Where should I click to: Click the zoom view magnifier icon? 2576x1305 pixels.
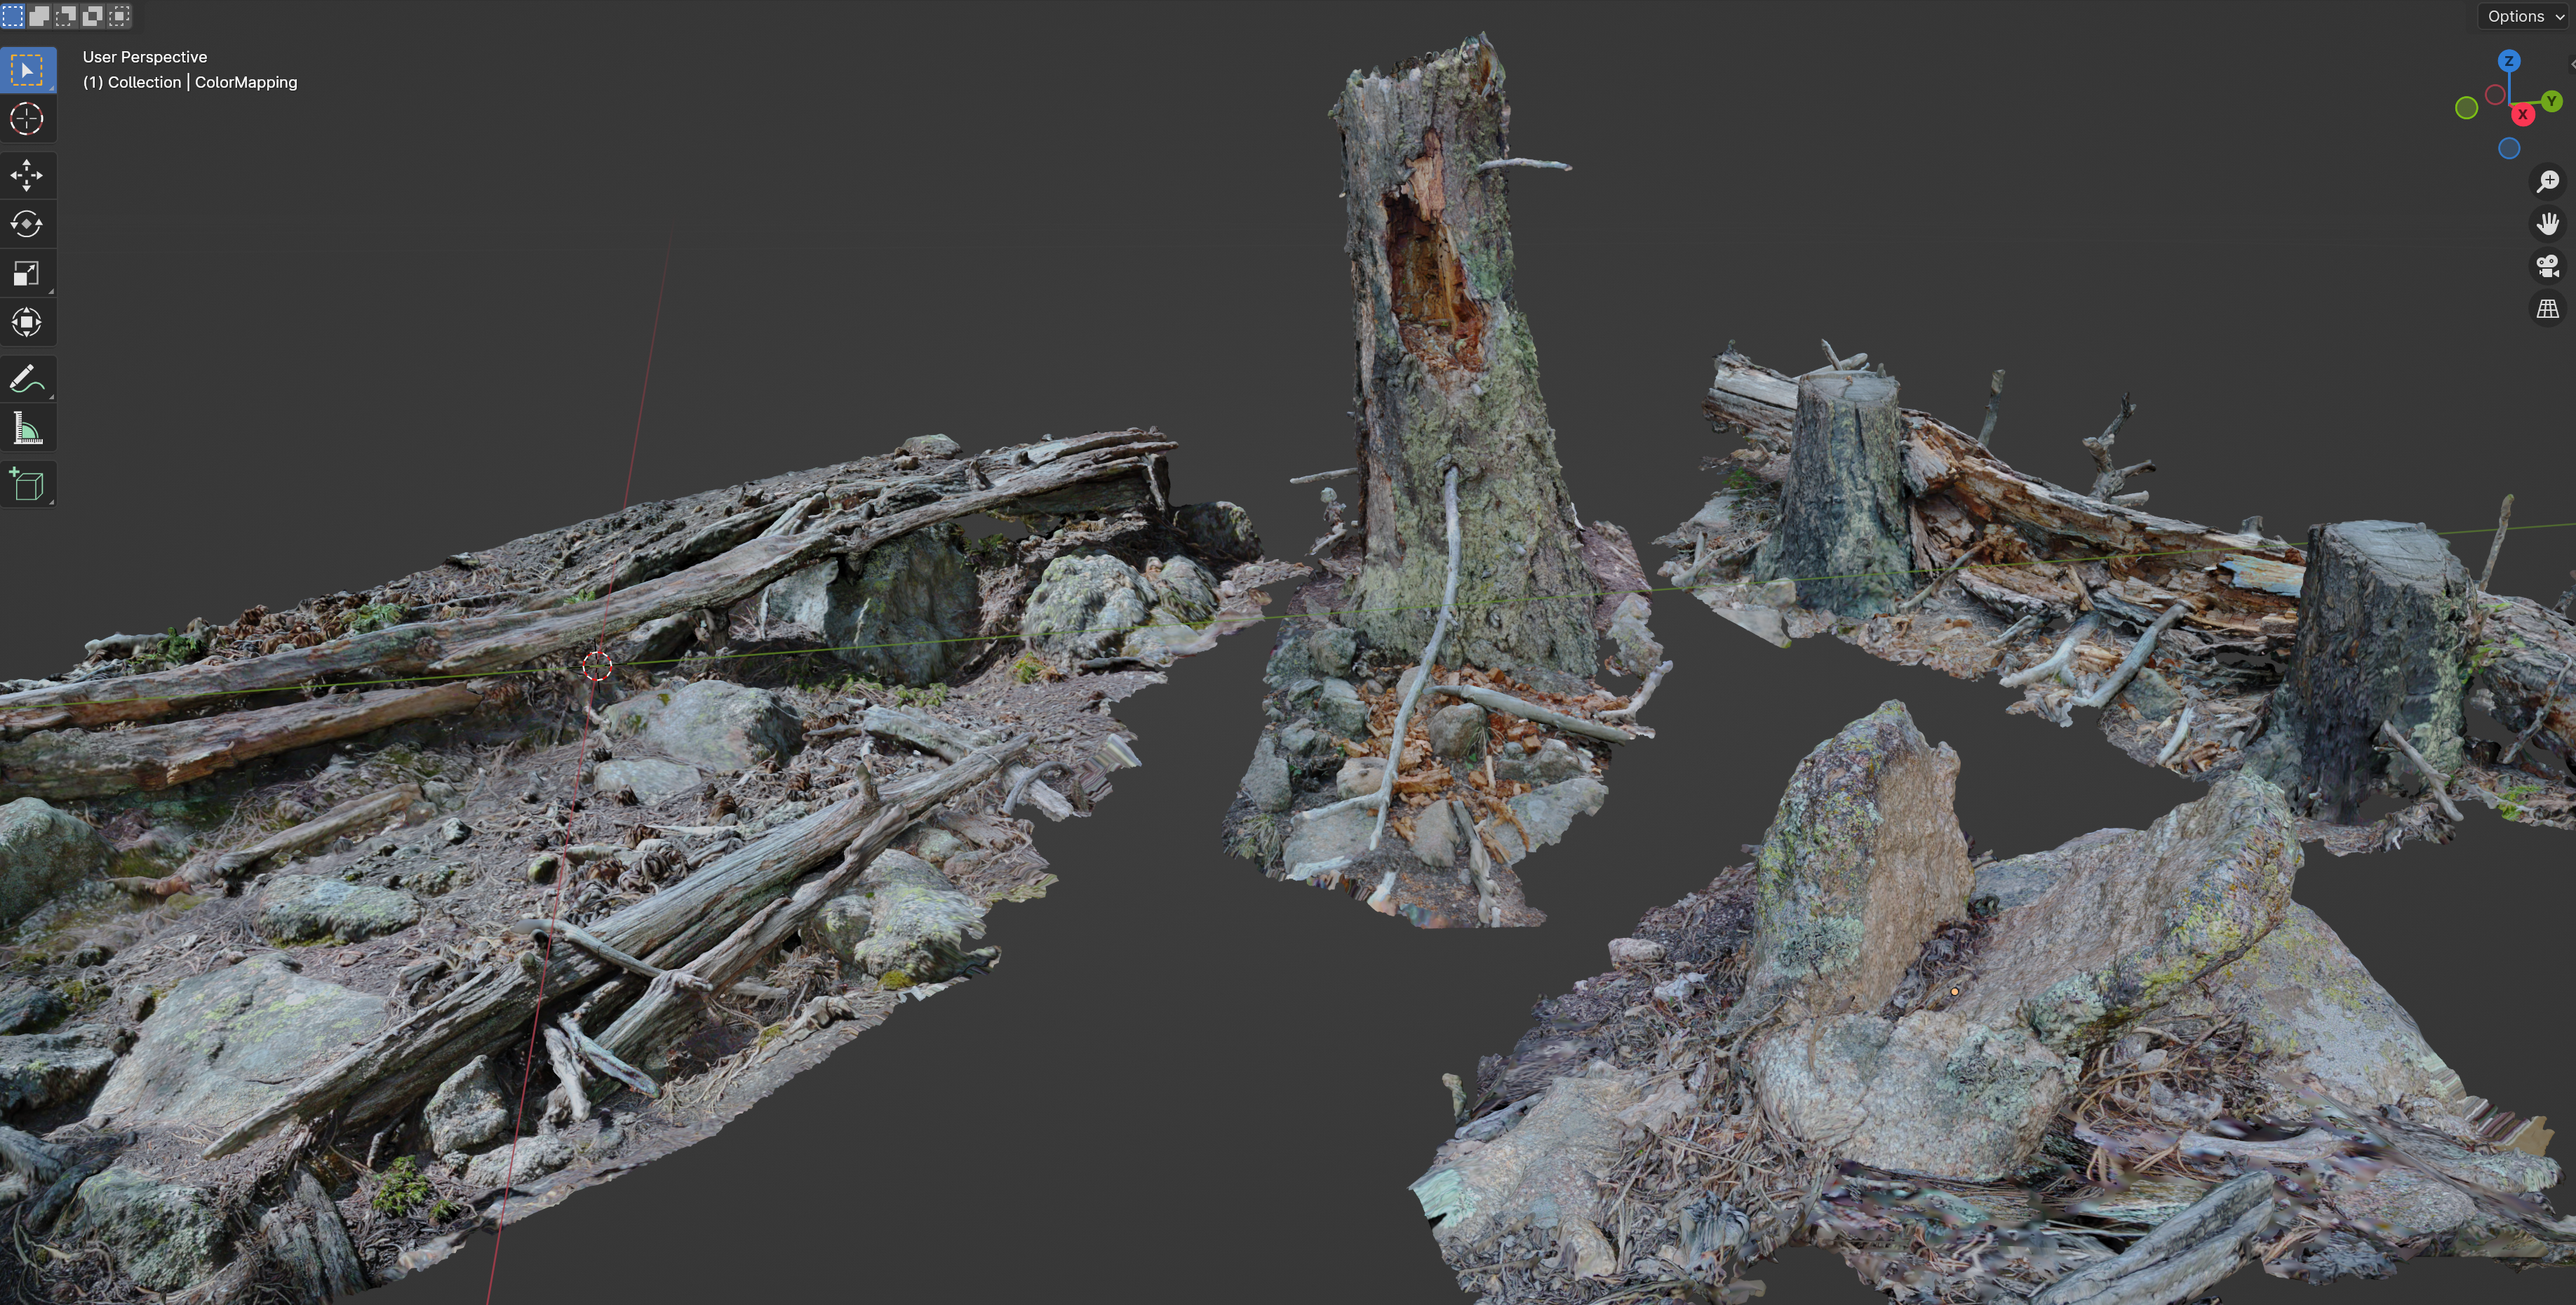(x=2547, y=181)
